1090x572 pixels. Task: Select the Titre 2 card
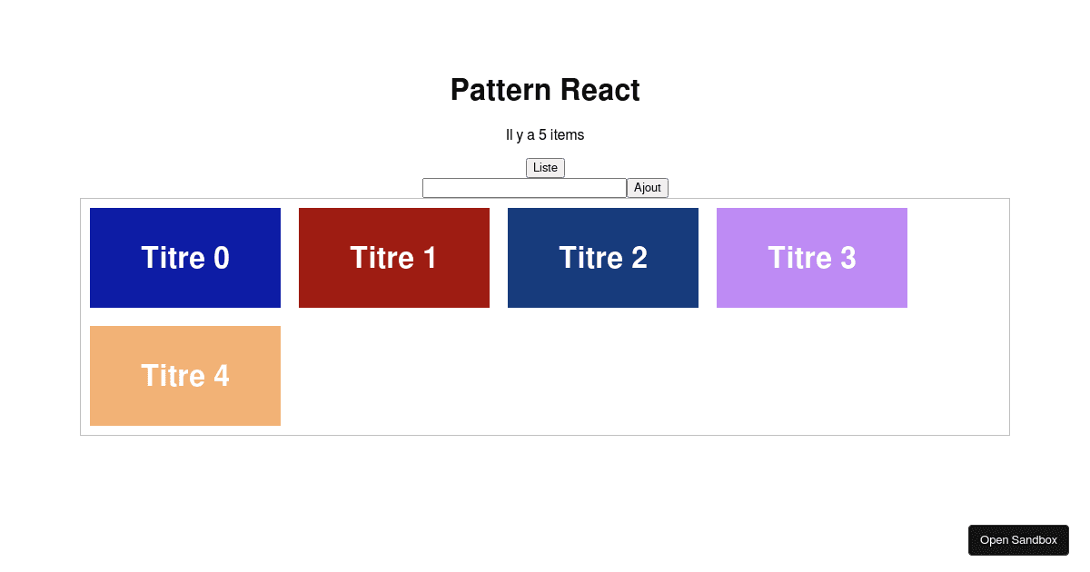tap(603, 258)
